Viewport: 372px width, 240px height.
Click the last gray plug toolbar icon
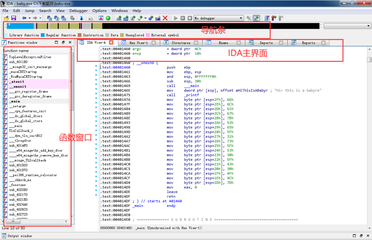point(281,18)
